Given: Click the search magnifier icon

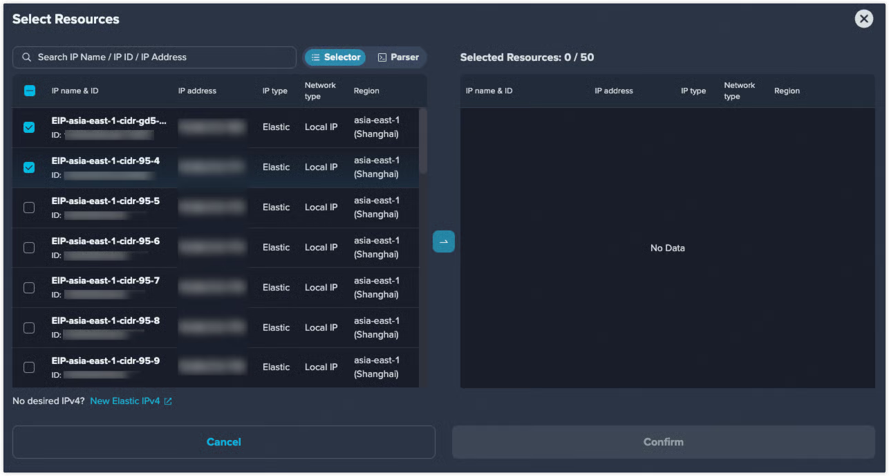Looking at the screenshot, I should (27, 57).
